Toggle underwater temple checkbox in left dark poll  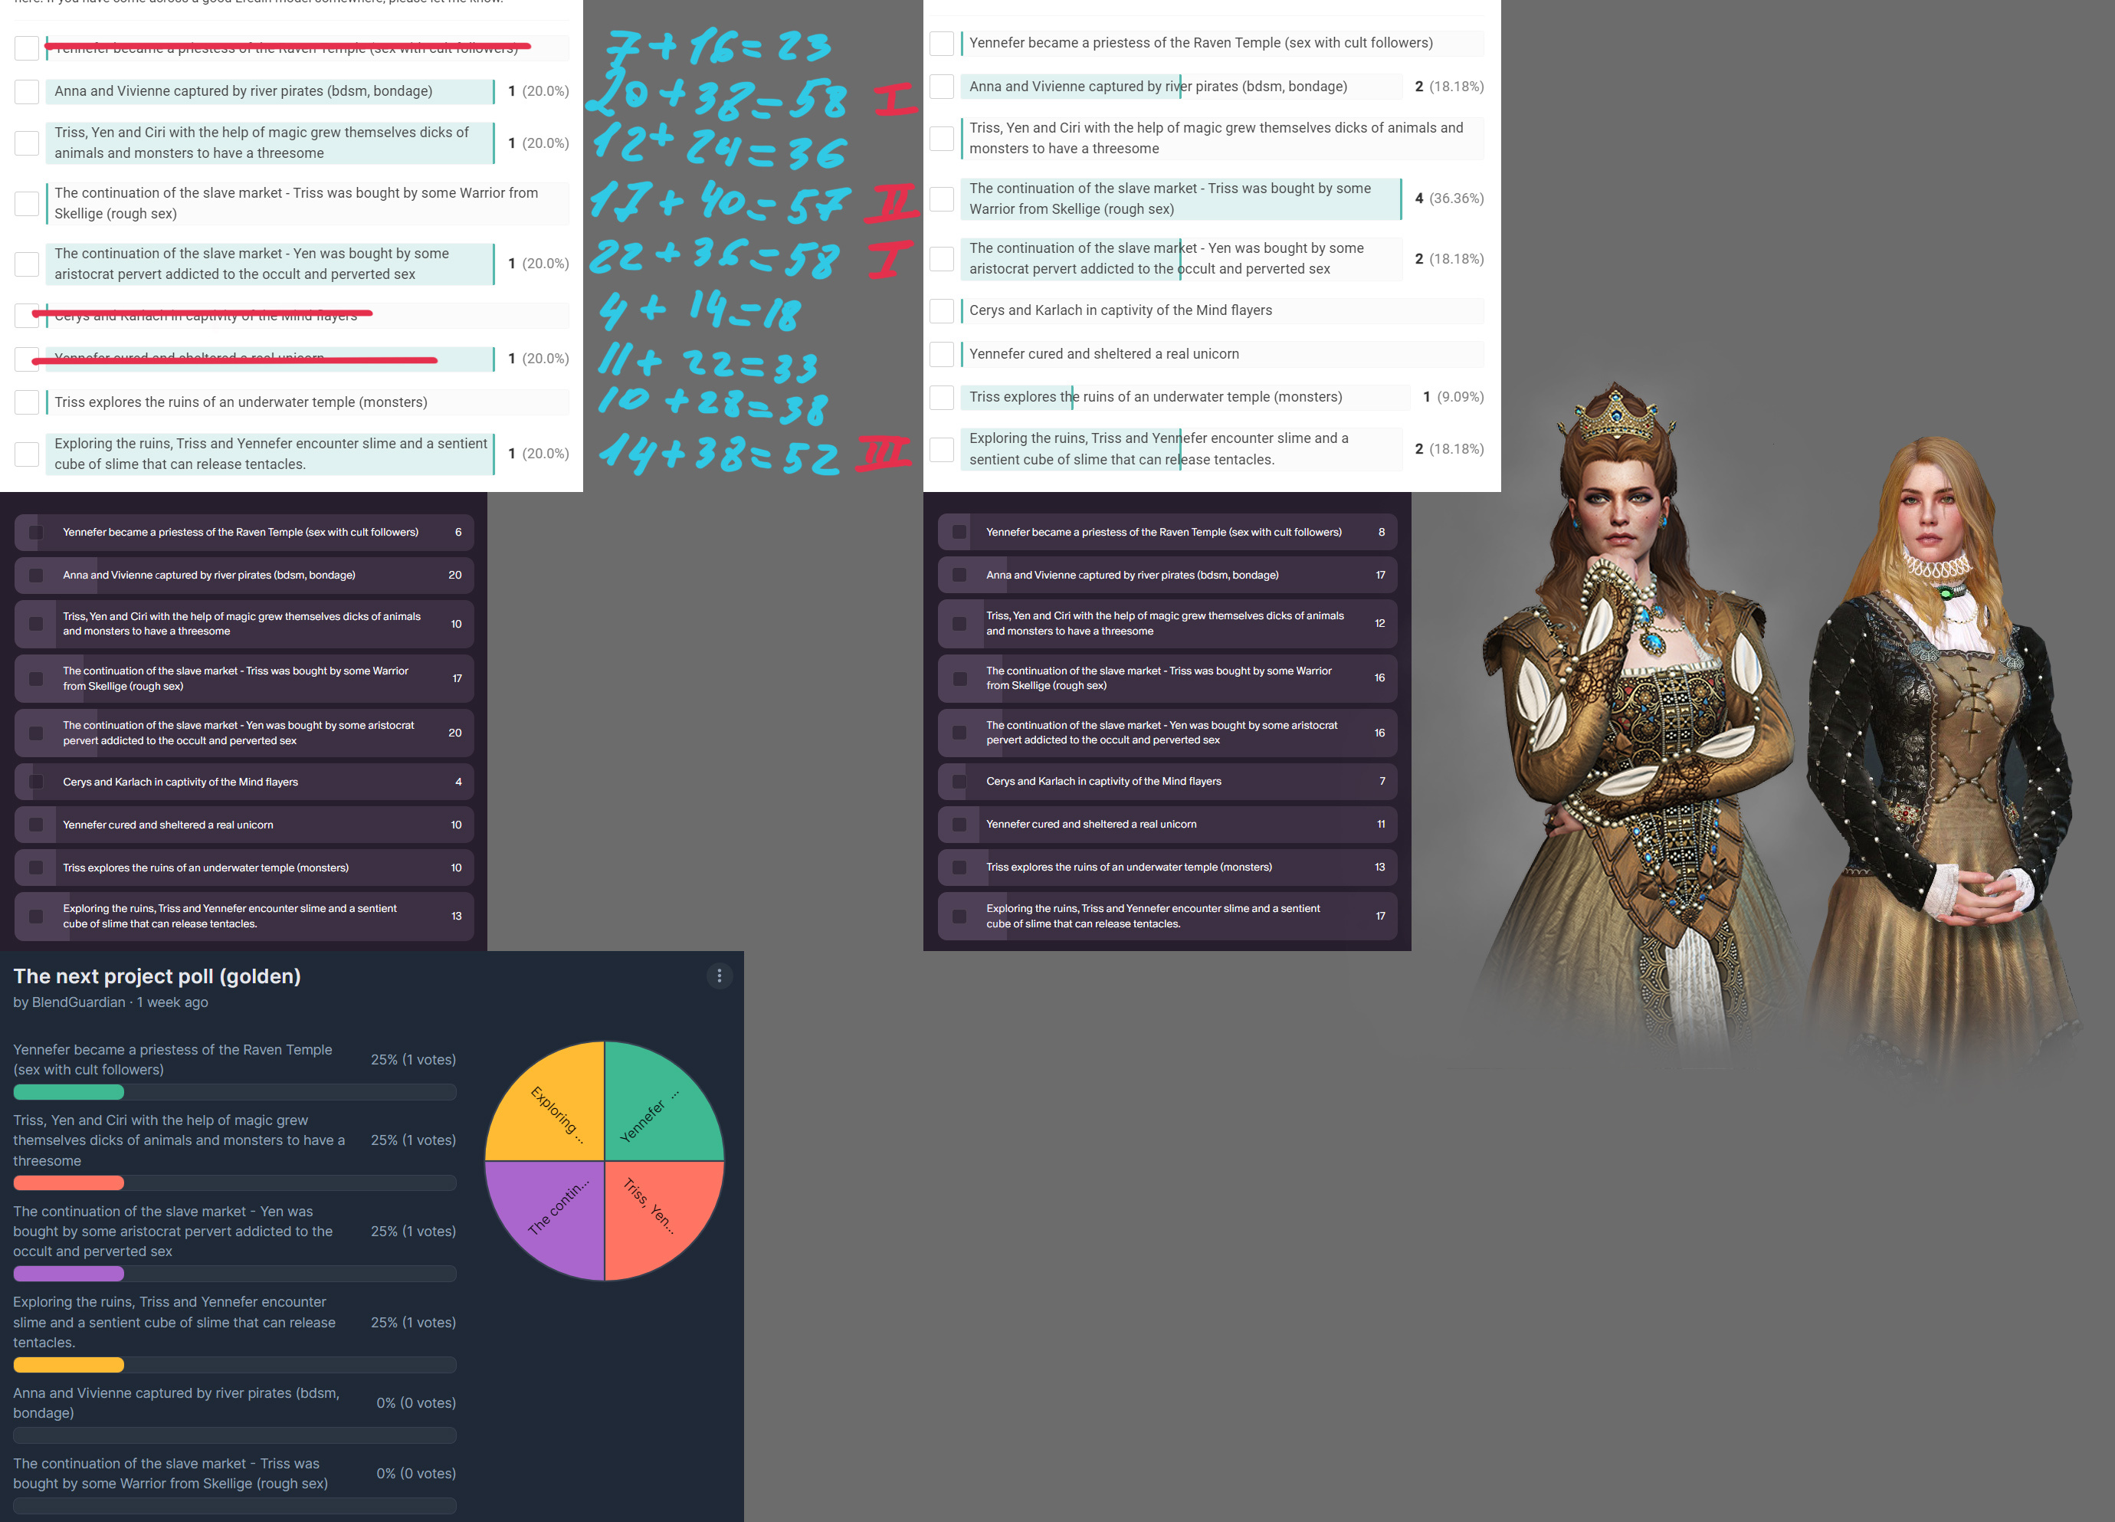tap(35, 868)
